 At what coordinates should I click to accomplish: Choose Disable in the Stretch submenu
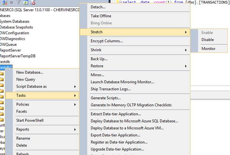coord(208,40)
